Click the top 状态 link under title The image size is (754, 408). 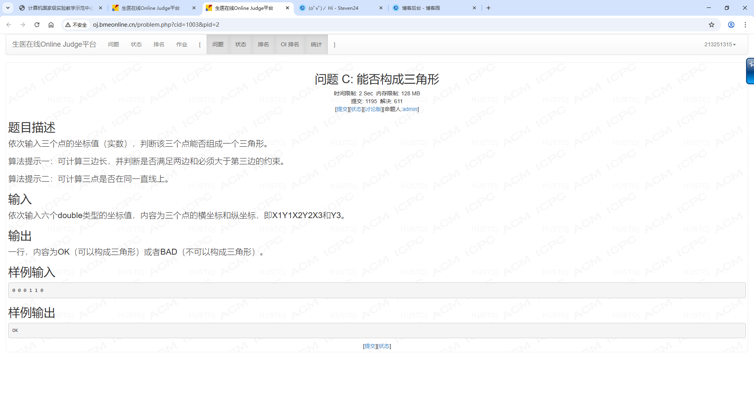[356, 109]
